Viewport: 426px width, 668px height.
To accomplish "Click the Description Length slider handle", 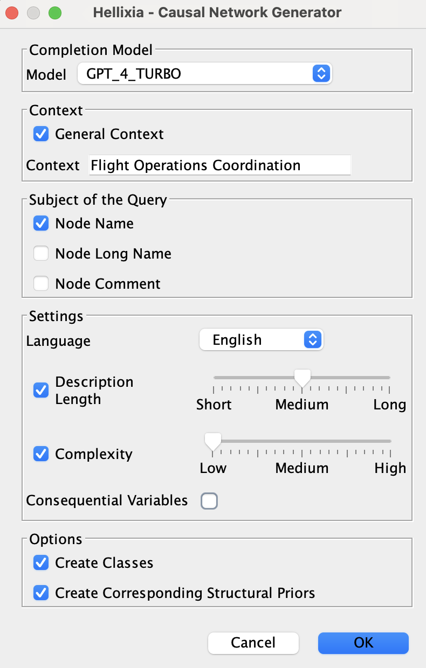I will (x=302, y=378).
